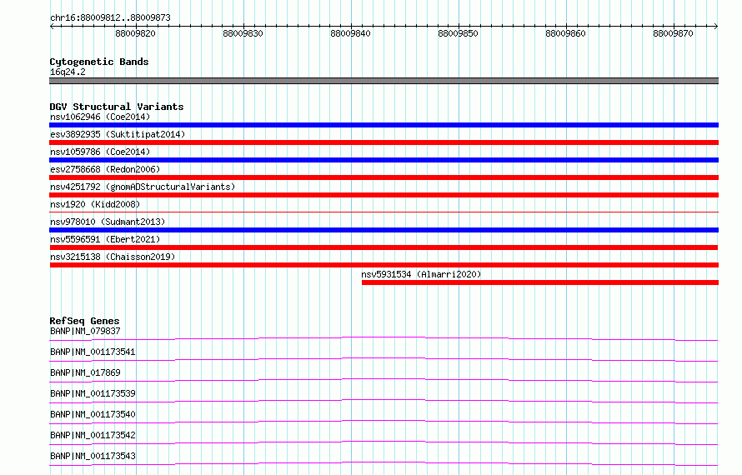Click the magenta line under BANP|NM_001173543
This screenshot has height=475, width=742.
[384, 463]
